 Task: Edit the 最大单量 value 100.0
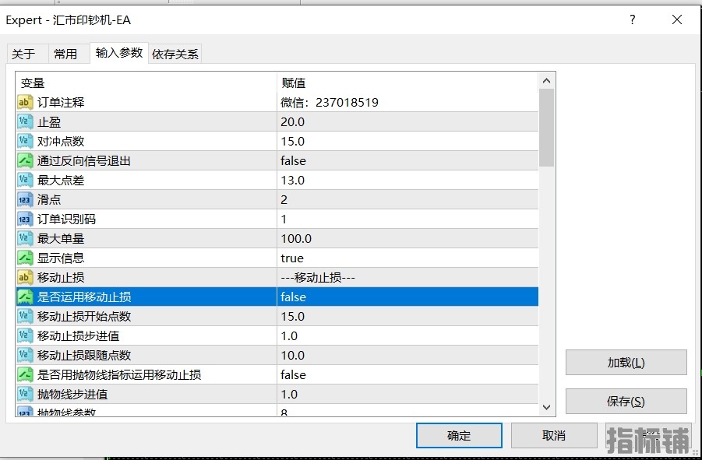tap(296, 238)
